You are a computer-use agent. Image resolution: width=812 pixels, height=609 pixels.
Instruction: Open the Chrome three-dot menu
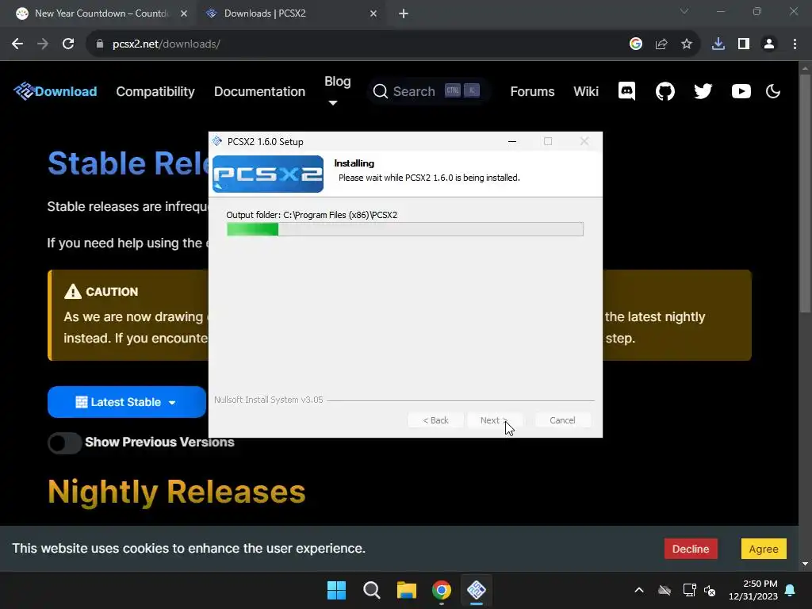point(795,44)
